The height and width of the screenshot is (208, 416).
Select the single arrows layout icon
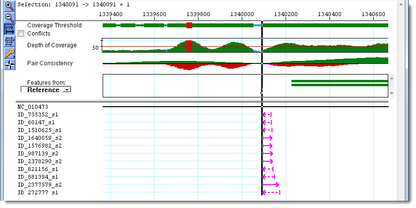click(10, 30)
